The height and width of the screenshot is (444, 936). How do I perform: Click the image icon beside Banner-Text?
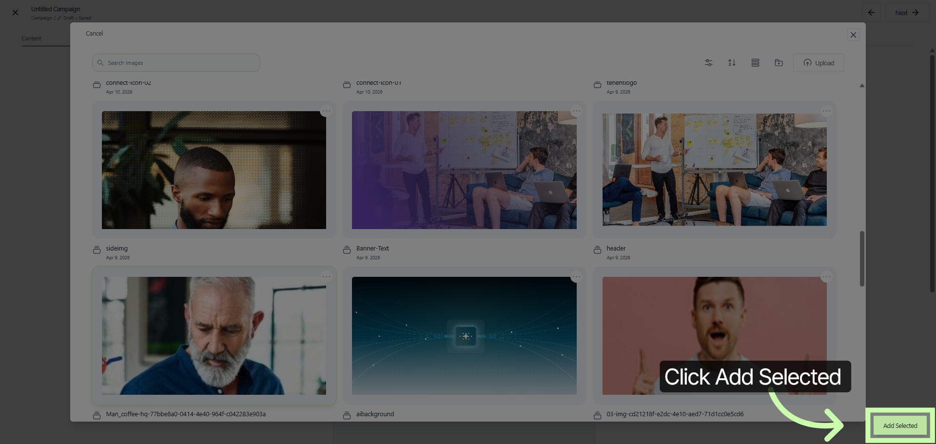[x=347, y=250]
